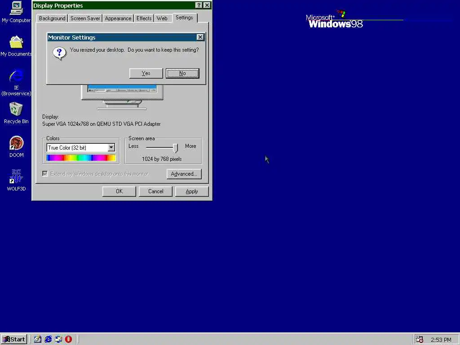Screen dimensions: 460x345
Task: Open the Advanced display settings
Action: tap(184, 174)
